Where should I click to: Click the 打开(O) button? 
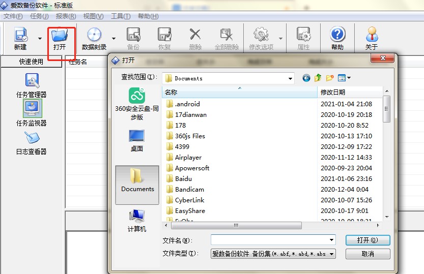click(x=368, y=240)
